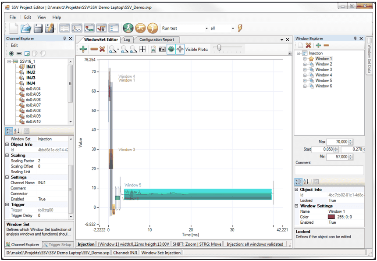Switch to the Configuration Report tab
This screenshot has width=377, height=261.
click(156, 39)
